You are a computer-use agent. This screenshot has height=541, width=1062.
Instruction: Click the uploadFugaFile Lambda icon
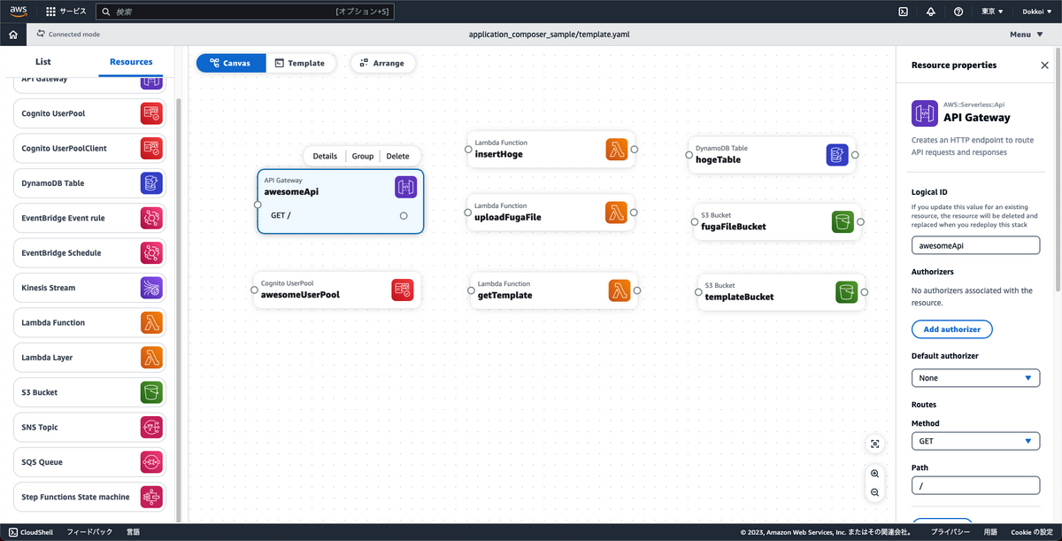coord(617,213)
